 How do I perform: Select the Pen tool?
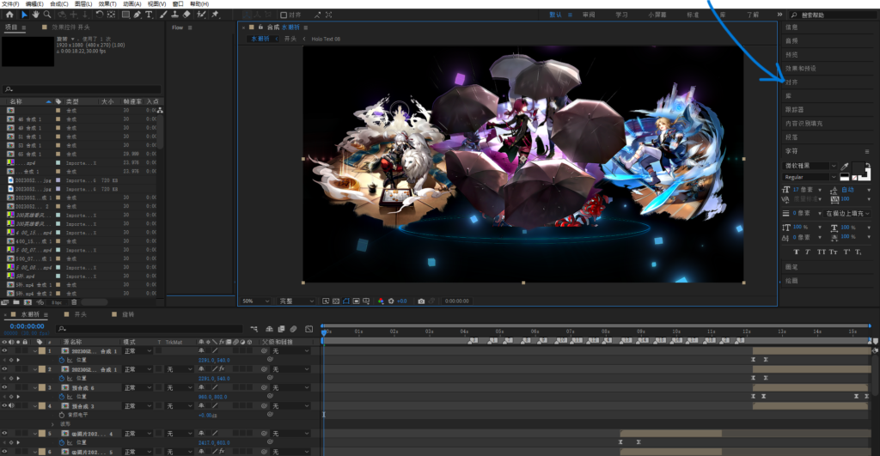tap(137, 15)
